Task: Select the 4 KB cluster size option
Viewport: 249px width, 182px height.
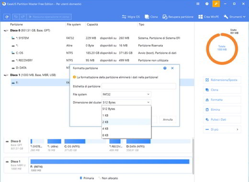Action: 126,128
